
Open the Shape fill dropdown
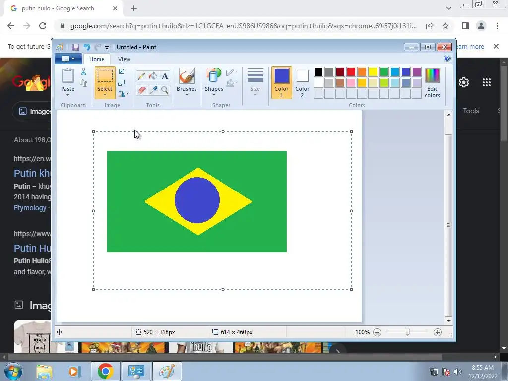tap(232, 83)
